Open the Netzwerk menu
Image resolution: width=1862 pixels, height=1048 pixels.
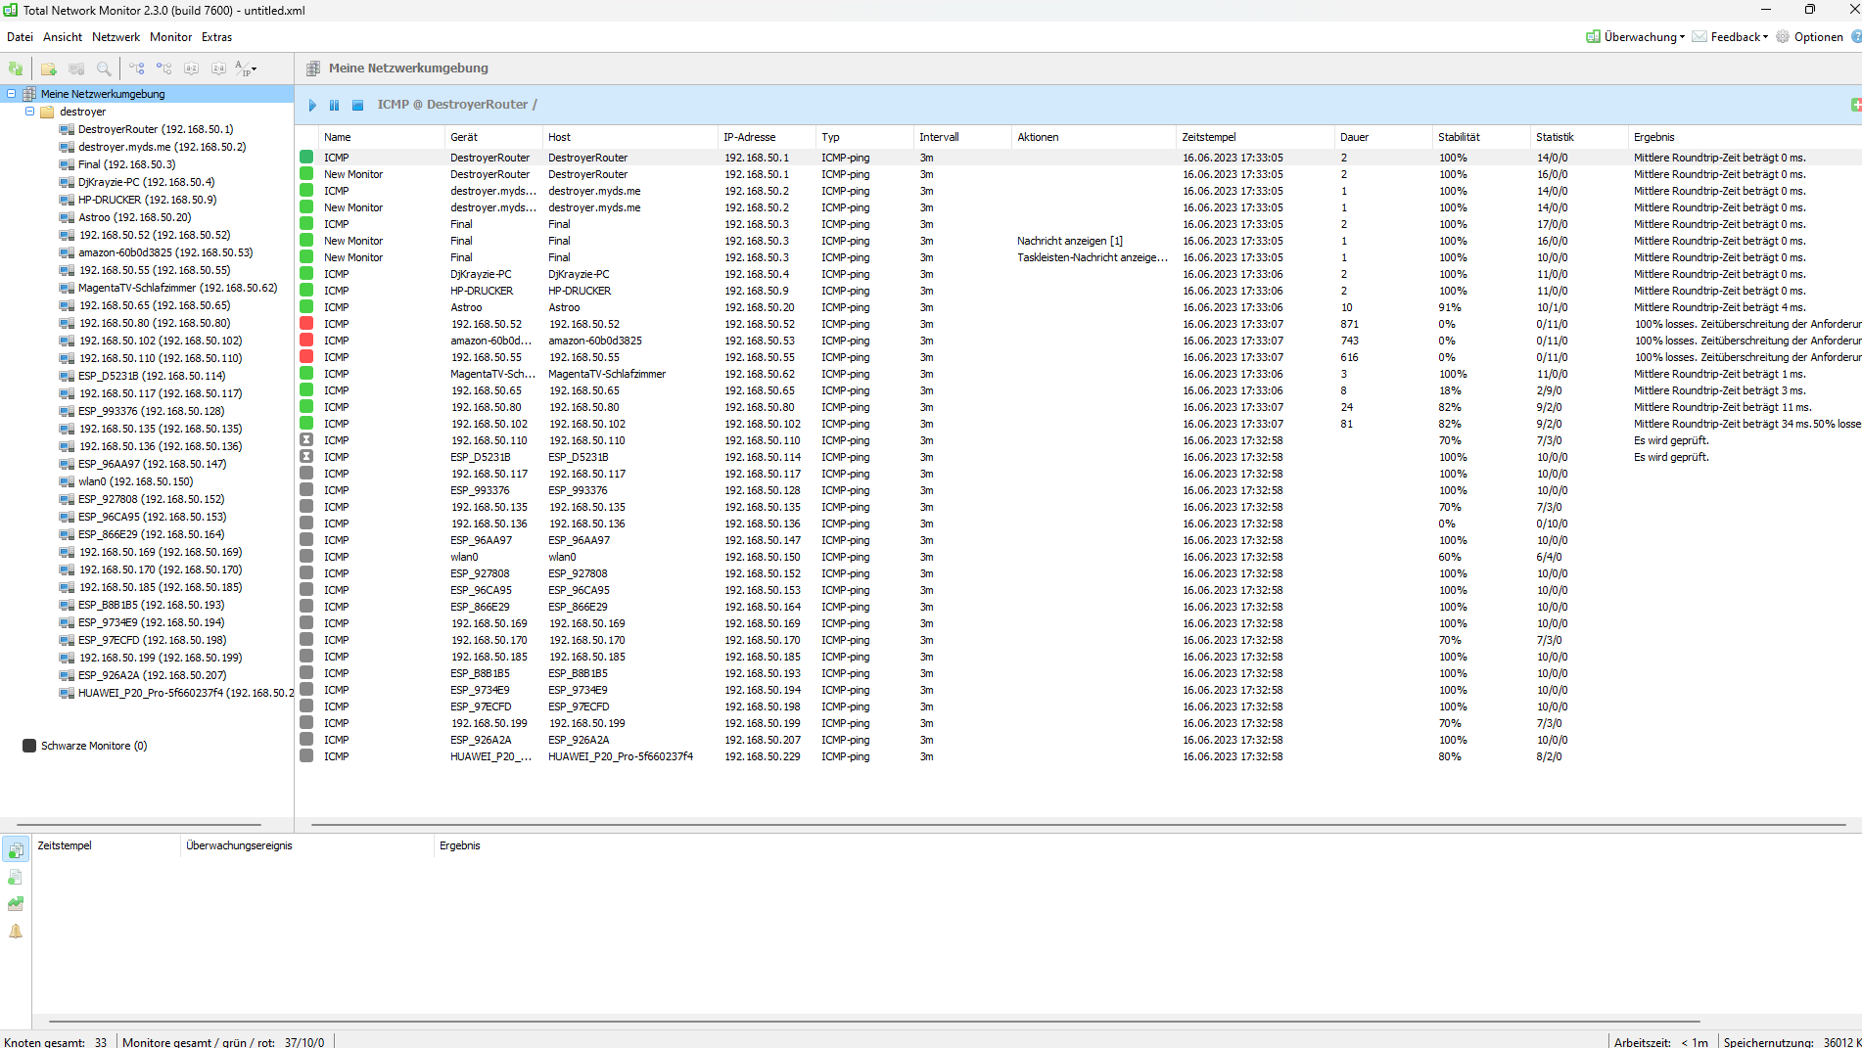point(116,37)
